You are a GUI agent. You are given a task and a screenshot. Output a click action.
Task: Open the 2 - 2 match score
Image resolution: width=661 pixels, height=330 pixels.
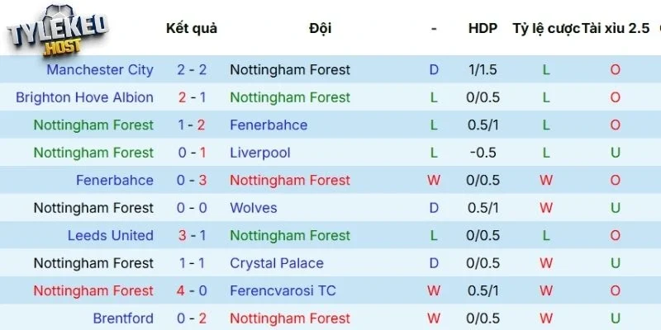click(193, 70)
